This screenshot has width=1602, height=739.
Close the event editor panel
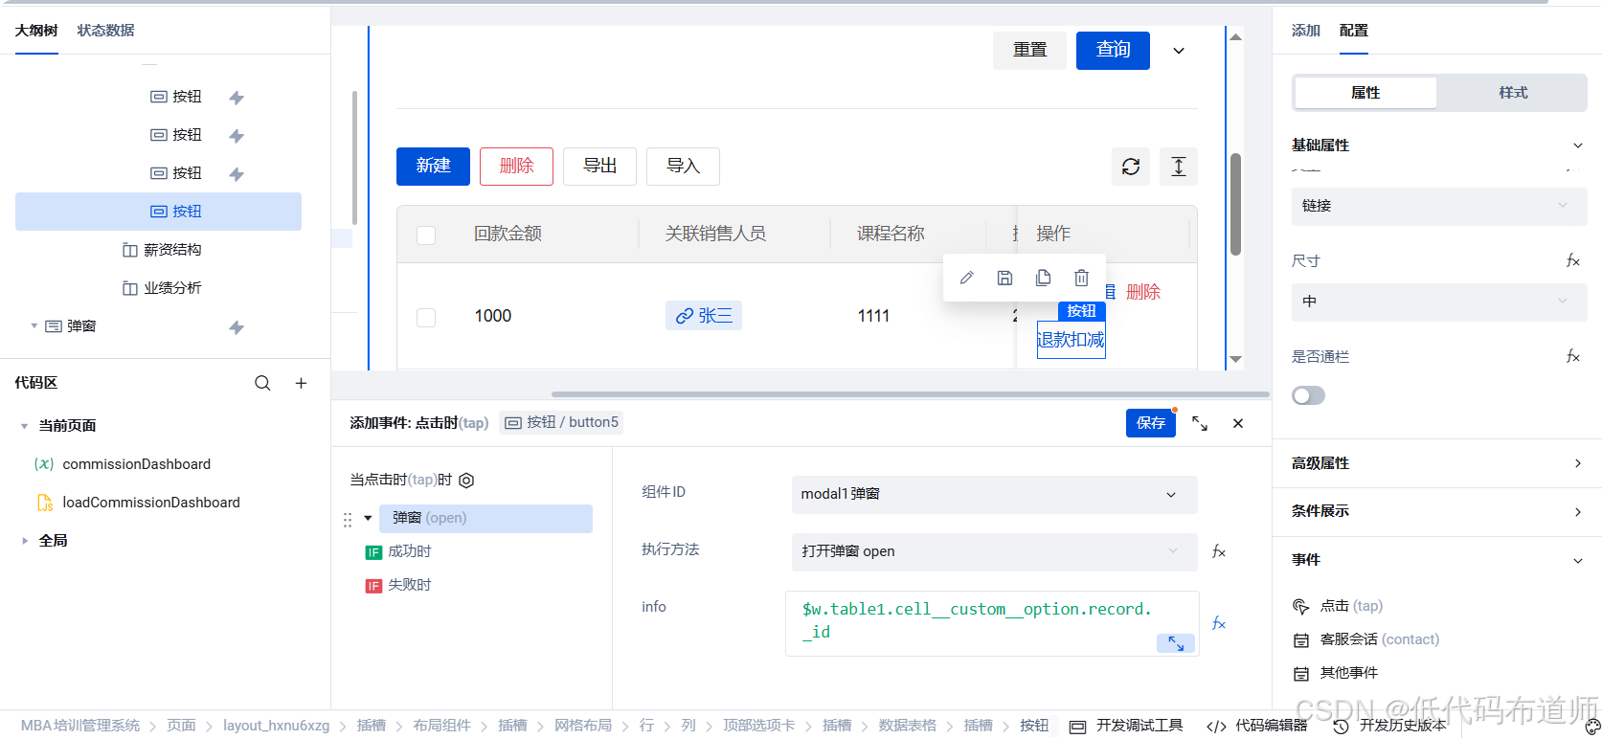tap(1238, 423)
